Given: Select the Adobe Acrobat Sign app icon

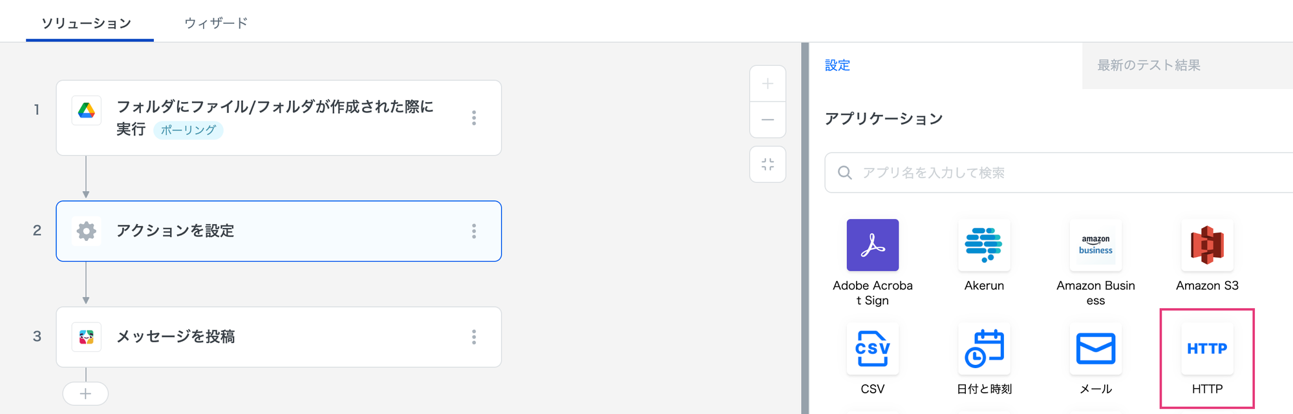Looking at the screenshot, I should point(872,245).
